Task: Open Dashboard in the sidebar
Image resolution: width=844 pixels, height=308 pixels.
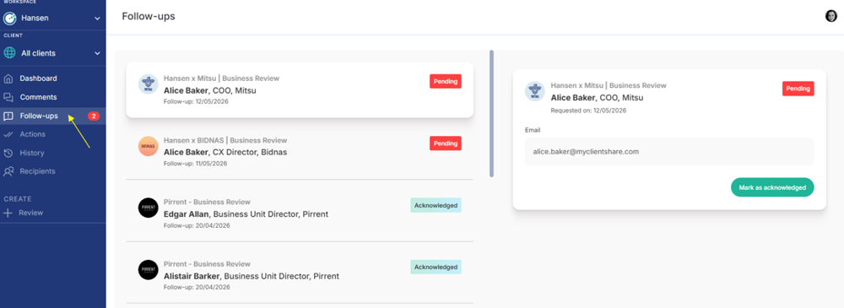Action: pyautogui.click(x=38, y=78)
